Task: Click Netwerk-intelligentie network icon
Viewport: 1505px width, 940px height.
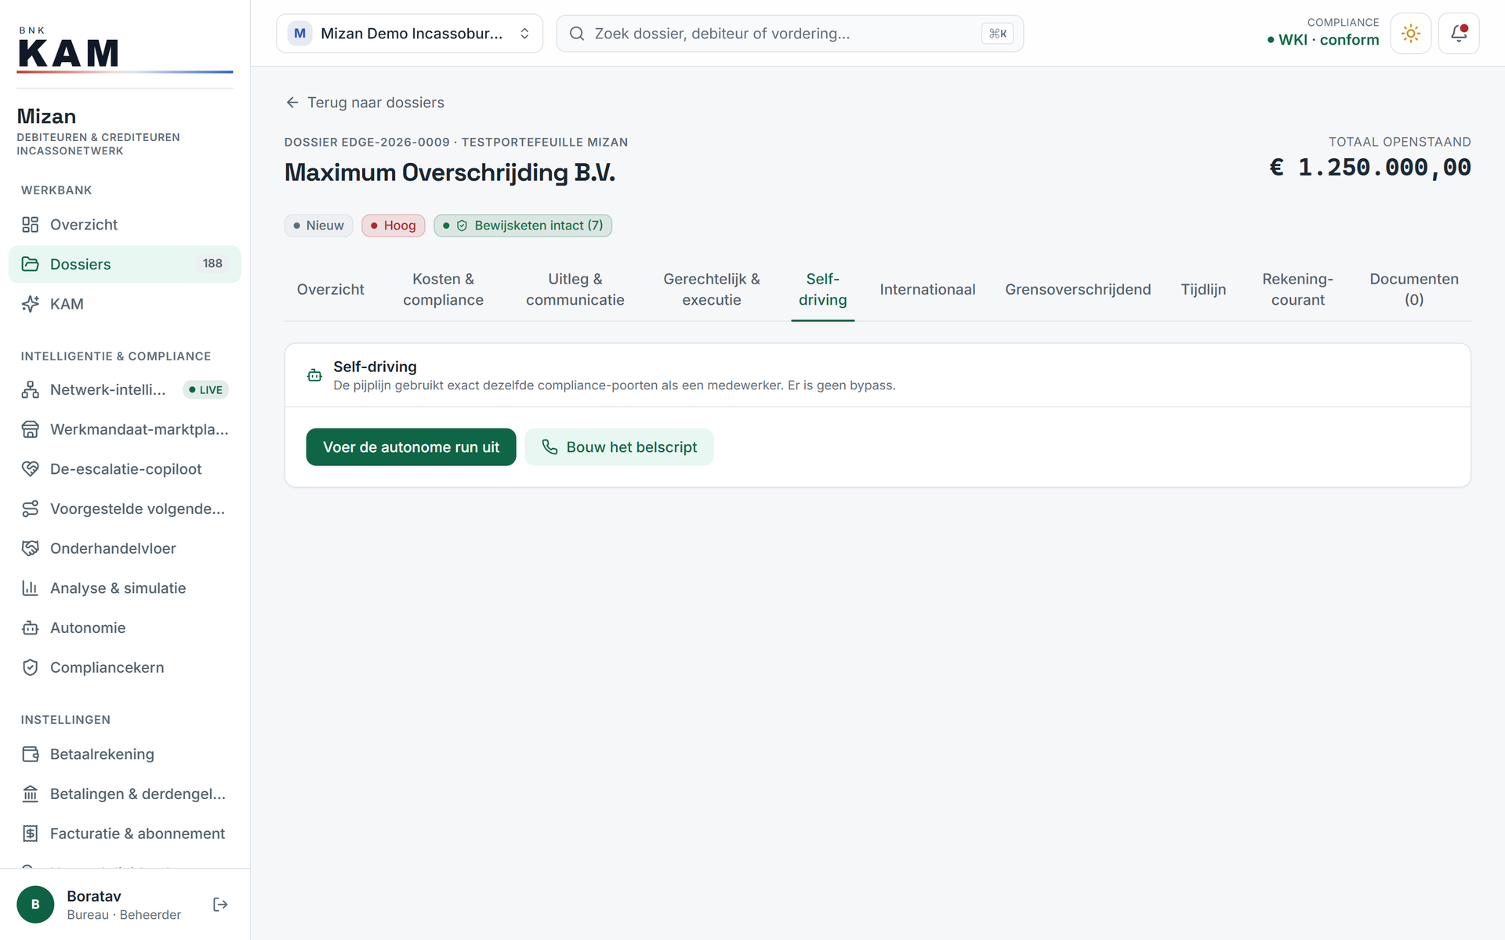Action: point(30,389)
